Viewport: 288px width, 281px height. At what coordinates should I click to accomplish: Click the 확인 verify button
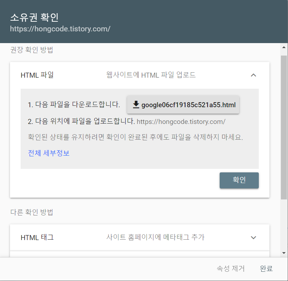click(239, 180)
